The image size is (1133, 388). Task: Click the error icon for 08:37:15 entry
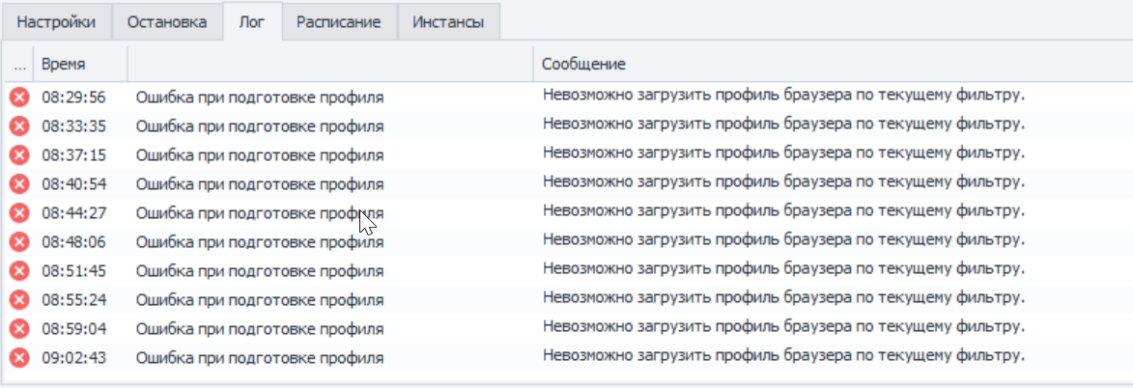(x=19, y=155)
